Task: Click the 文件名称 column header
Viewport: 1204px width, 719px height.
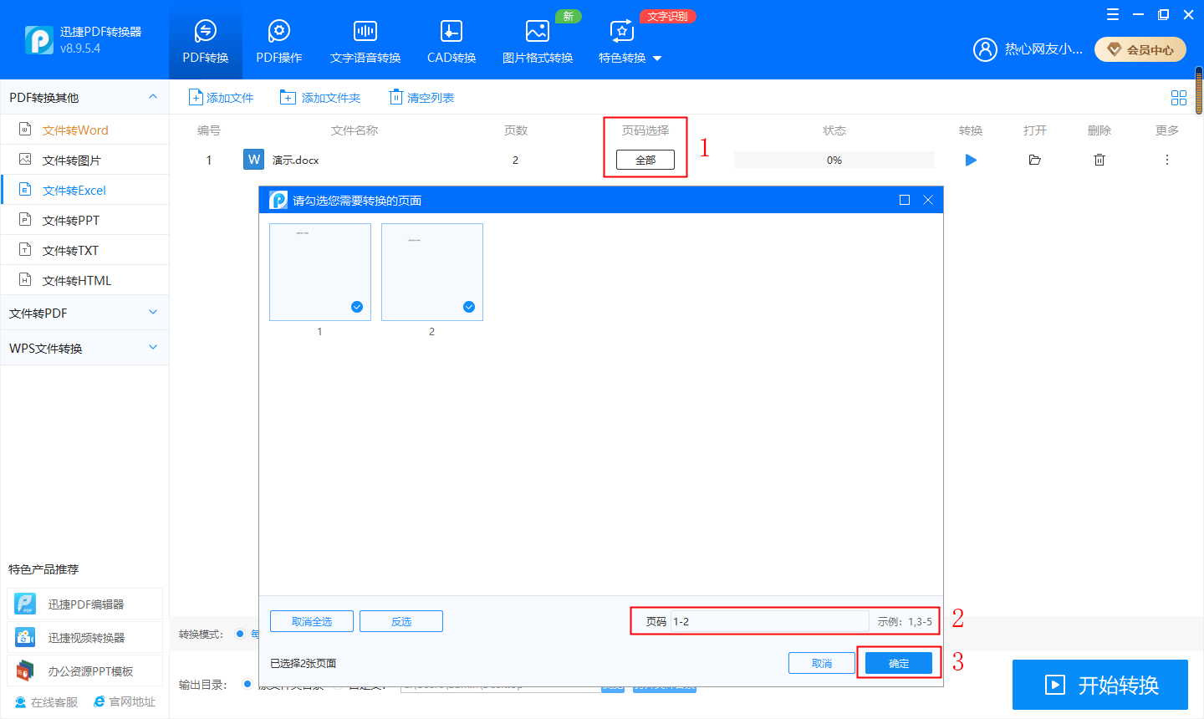Action: (355, 130)
